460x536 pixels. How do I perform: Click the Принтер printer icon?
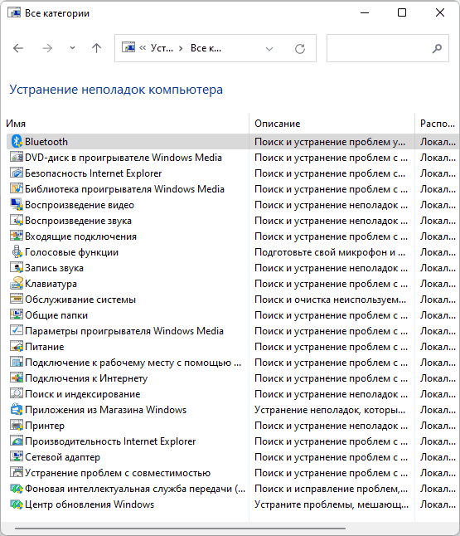tap(17, 426)
